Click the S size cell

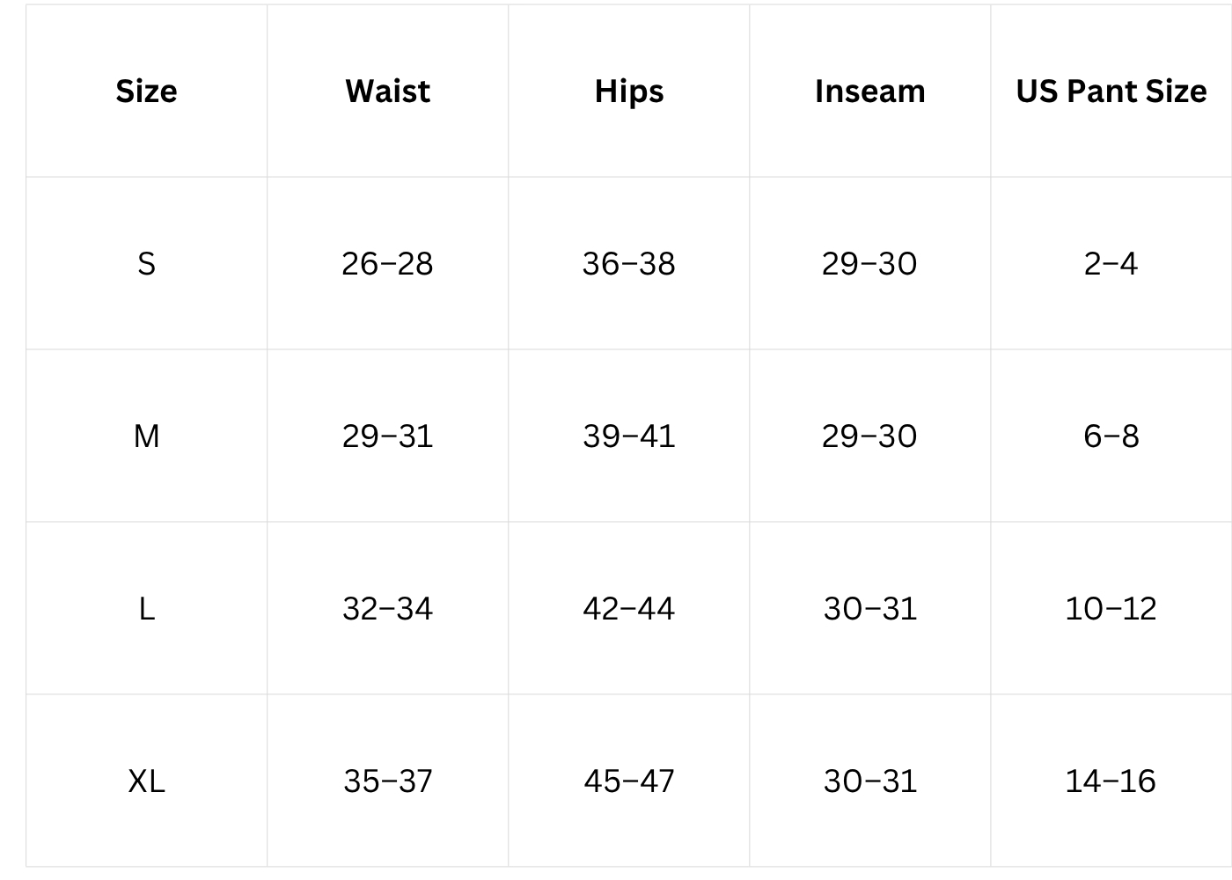pos(146,263)
